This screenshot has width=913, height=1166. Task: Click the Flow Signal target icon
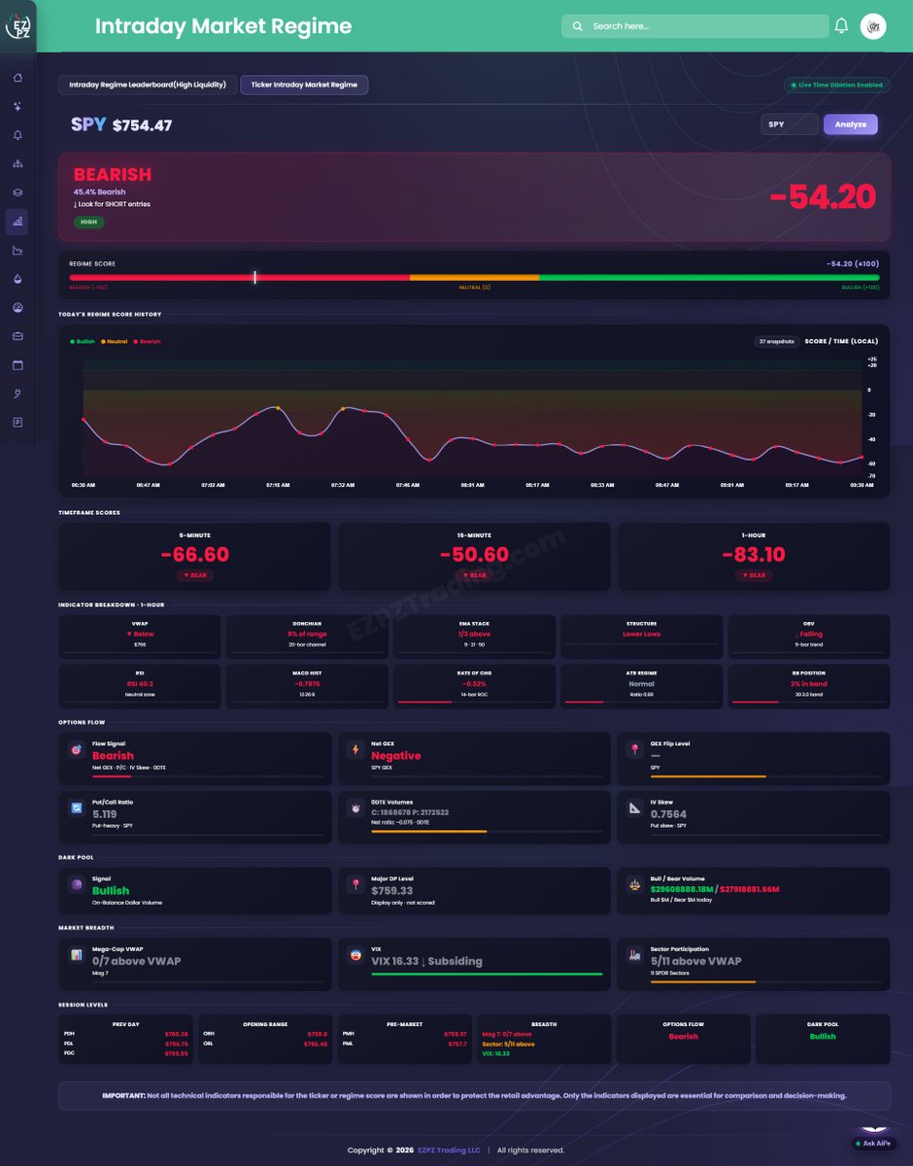(x=76, y=750)
